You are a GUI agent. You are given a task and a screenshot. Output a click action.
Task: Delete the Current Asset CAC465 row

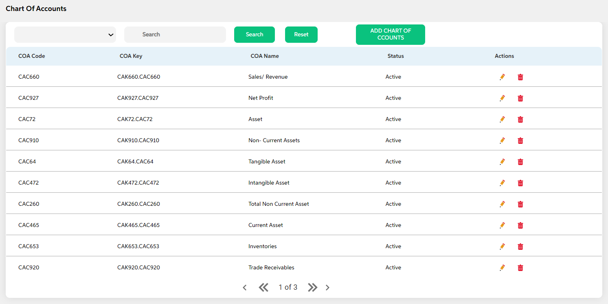[x=520, y=225]
